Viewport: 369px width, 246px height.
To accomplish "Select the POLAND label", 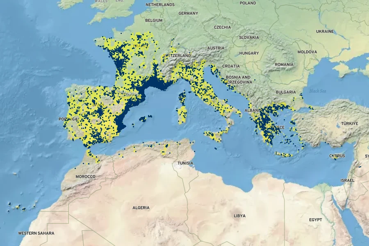I will [248, 3].
